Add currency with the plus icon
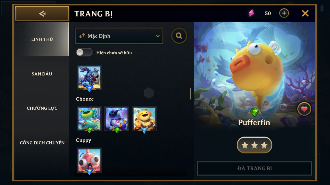Viewport: 330px width, 185px height. click(x=284, y=13)
